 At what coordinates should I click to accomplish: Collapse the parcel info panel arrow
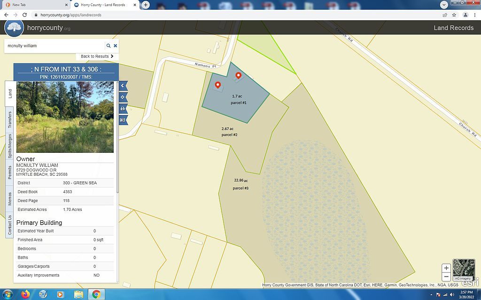coord(123,86)
